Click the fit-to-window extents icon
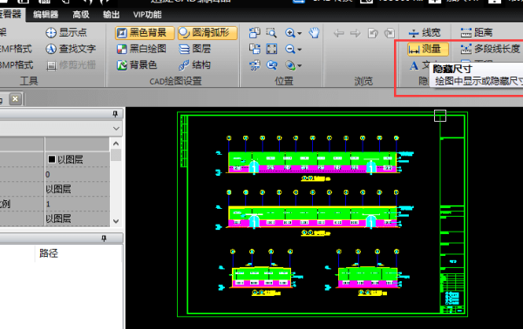The width and height of the screenshot is (523, 329). tap(271, 49)
